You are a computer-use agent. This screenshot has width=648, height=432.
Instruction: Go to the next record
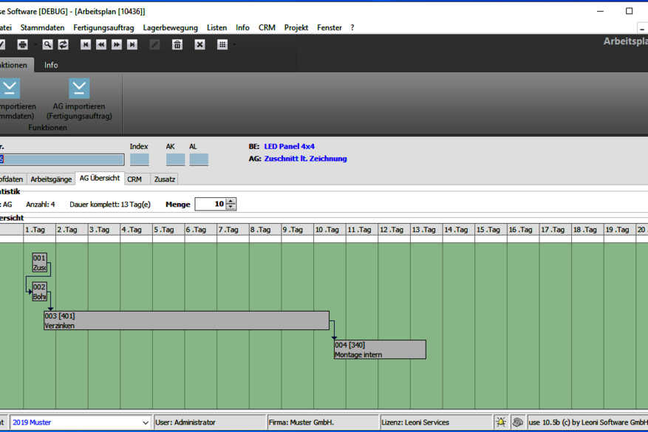coord(117,45)
